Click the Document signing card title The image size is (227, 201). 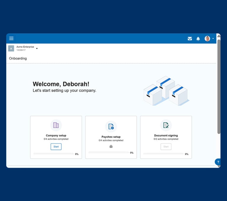coord(166,135)
